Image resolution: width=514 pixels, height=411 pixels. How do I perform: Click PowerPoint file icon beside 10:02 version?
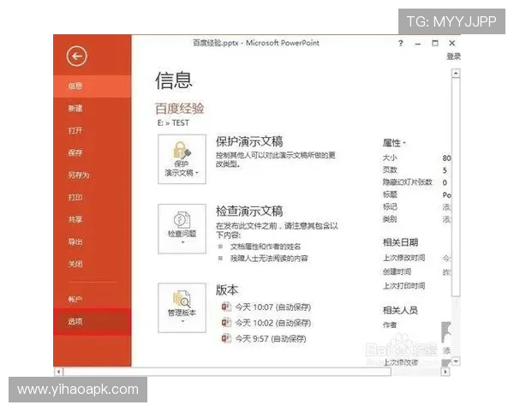226,323
